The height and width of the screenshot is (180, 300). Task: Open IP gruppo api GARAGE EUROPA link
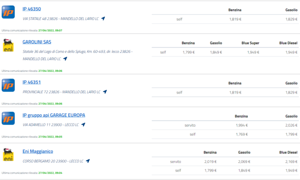(x=53, y=115)
